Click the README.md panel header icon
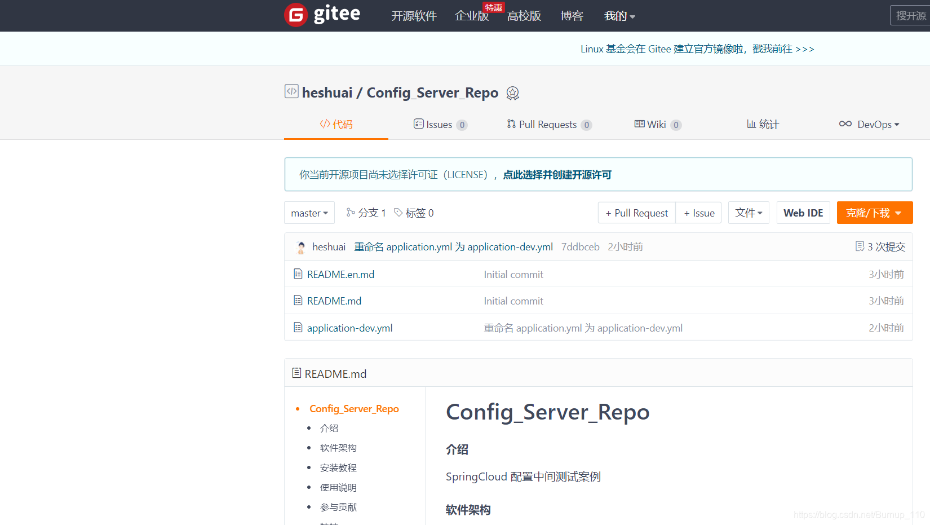The image size is (930, 525). point(296,373)
